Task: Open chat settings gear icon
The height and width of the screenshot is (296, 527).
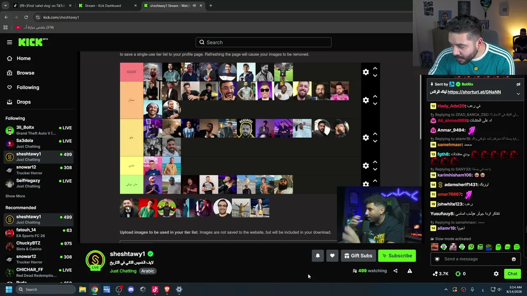Action: tap(496, 274)
